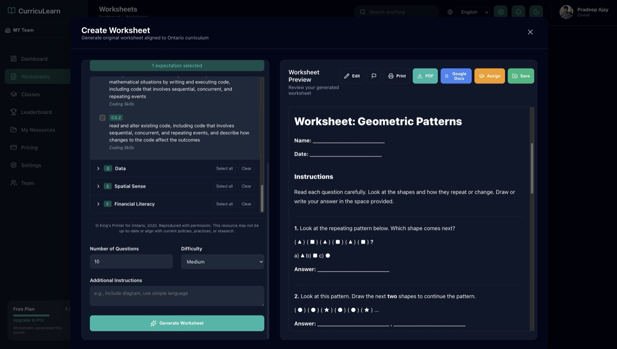Click the Number of Questions field
The width and height of the screenshot is (617, 349).
tap(131, 262)
